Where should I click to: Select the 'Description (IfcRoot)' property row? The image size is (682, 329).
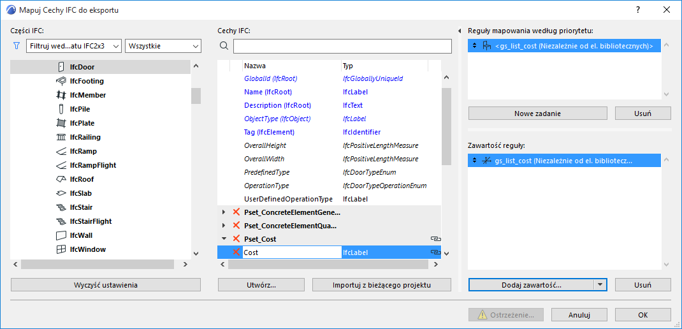point(330,105)
